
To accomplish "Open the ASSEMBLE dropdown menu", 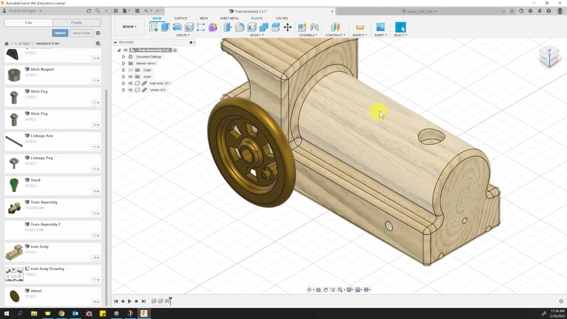I will pos(308,35).
